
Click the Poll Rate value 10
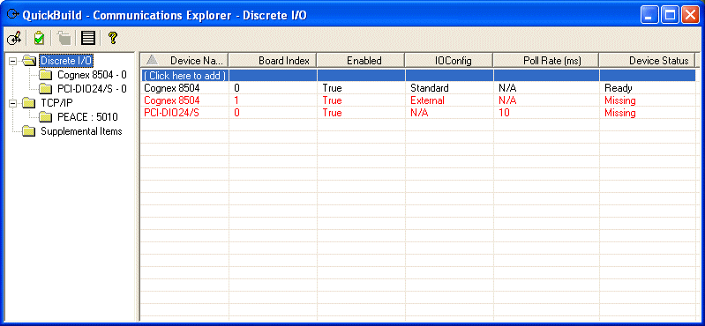(x=504, y=113)
